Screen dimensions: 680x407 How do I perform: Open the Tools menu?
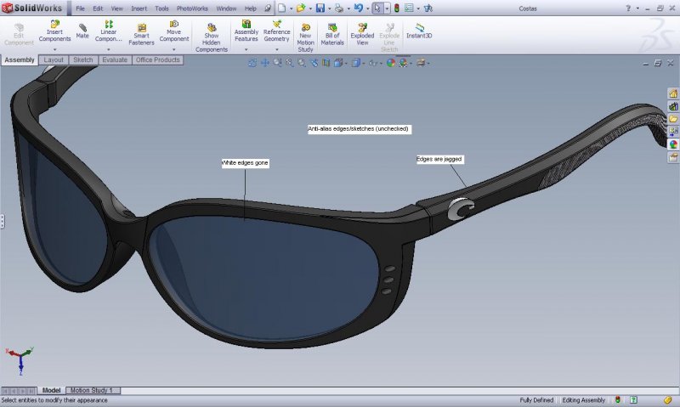161,8
